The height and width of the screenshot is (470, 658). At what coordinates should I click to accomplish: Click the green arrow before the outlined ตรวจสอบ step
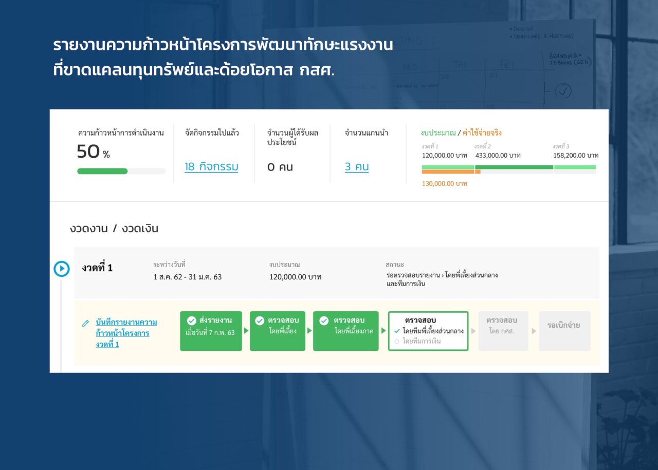coord(383,331)
